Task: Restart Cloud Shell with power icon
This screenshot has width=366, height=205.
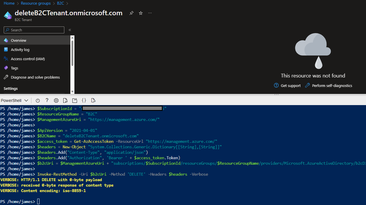Action: [38, 100]
